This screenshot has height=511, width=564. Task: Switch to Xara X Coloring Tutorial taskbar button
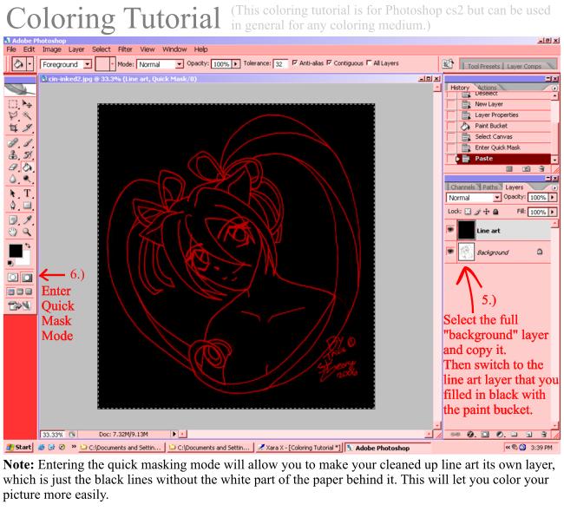click(x=298, y=448)
